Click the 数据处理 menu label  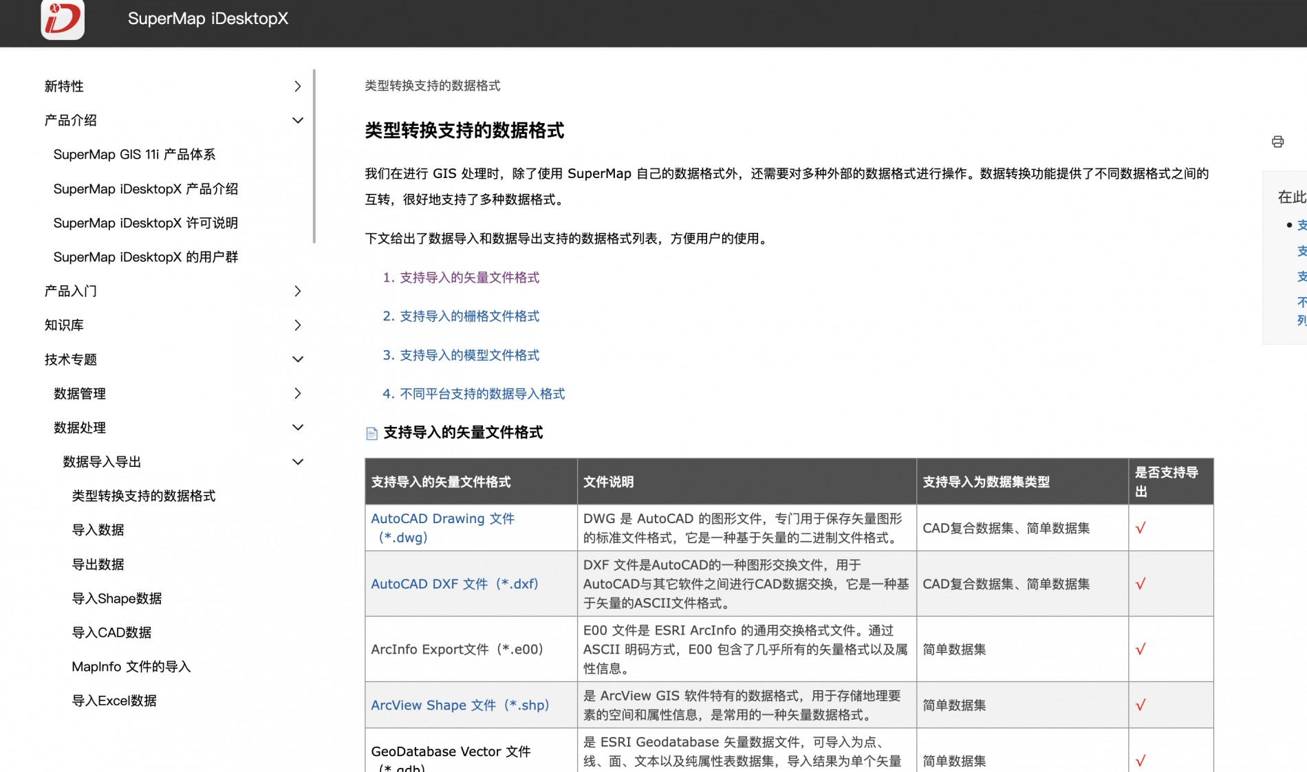80,428
